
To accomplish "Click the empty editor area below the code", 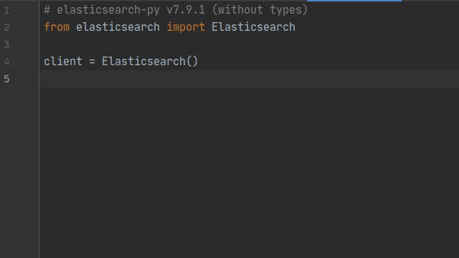I will click(249, 173).
